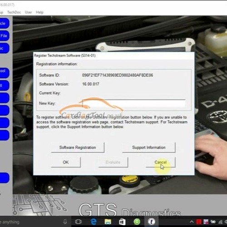Open the green circular taskbar app
Viewport: 227px width, 227px height.
(x=137, y=222)
